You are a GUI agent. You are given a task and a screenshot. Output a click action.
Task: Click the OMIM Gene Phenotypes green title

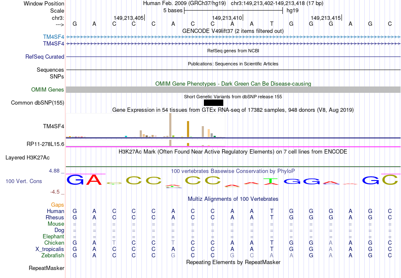[x=233, y=84]
